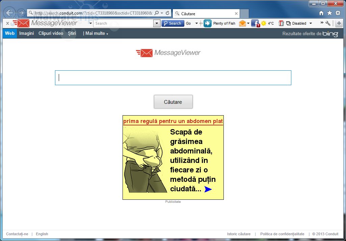
Task: Open the Home icon in browser
Action: tap(321, 13)
